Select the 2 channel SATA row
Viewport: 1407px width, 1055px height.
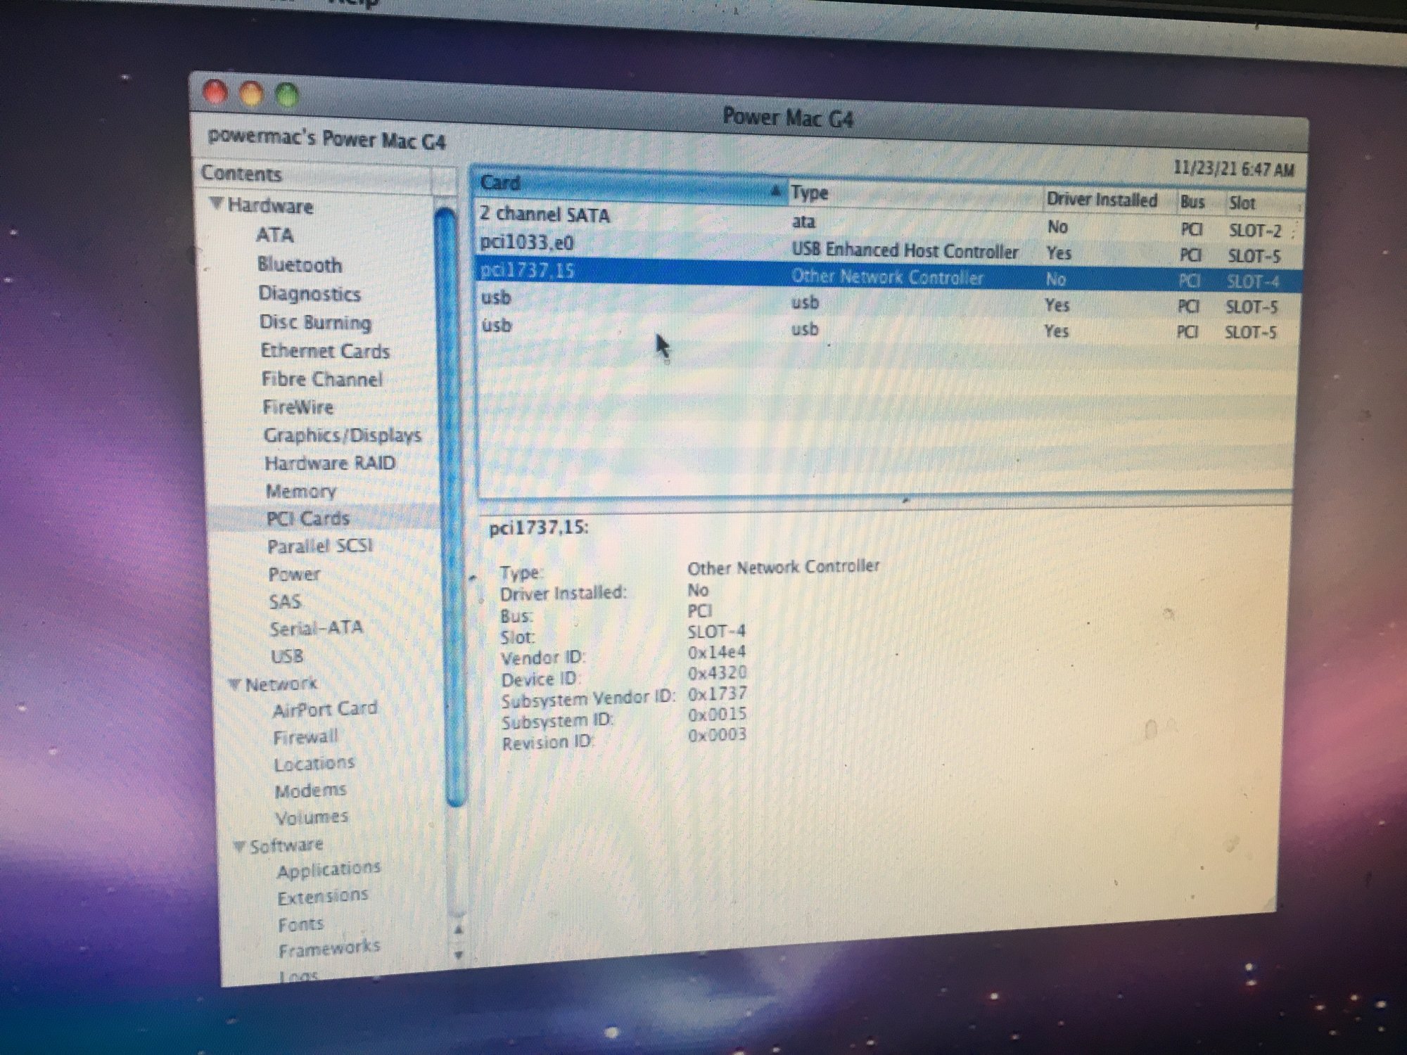[x=545, y=215]
